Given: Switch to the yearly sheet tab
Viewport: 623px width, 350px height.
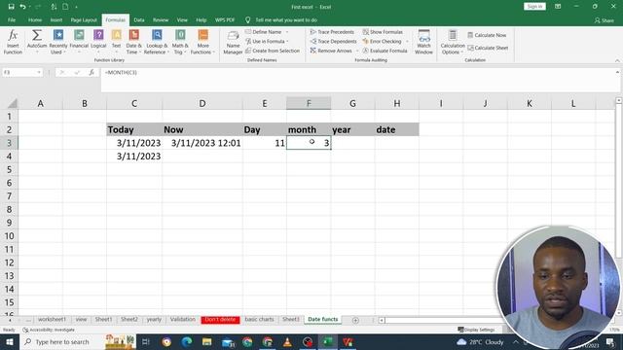Looking at the screenshot, I should 154,320.
